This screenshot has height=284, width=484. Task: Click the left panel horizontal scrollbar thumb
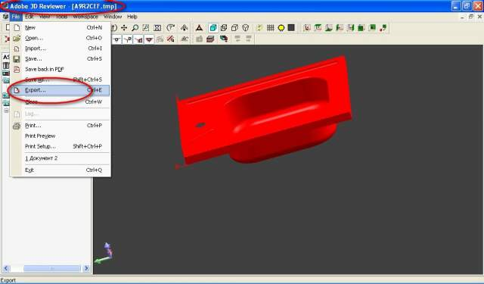coord(52,268)
